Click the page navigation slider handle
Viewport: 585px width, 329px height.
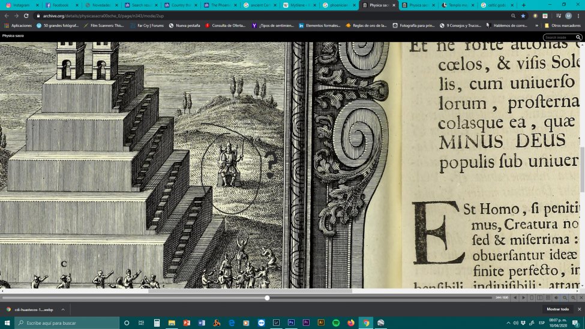(267, 298)
